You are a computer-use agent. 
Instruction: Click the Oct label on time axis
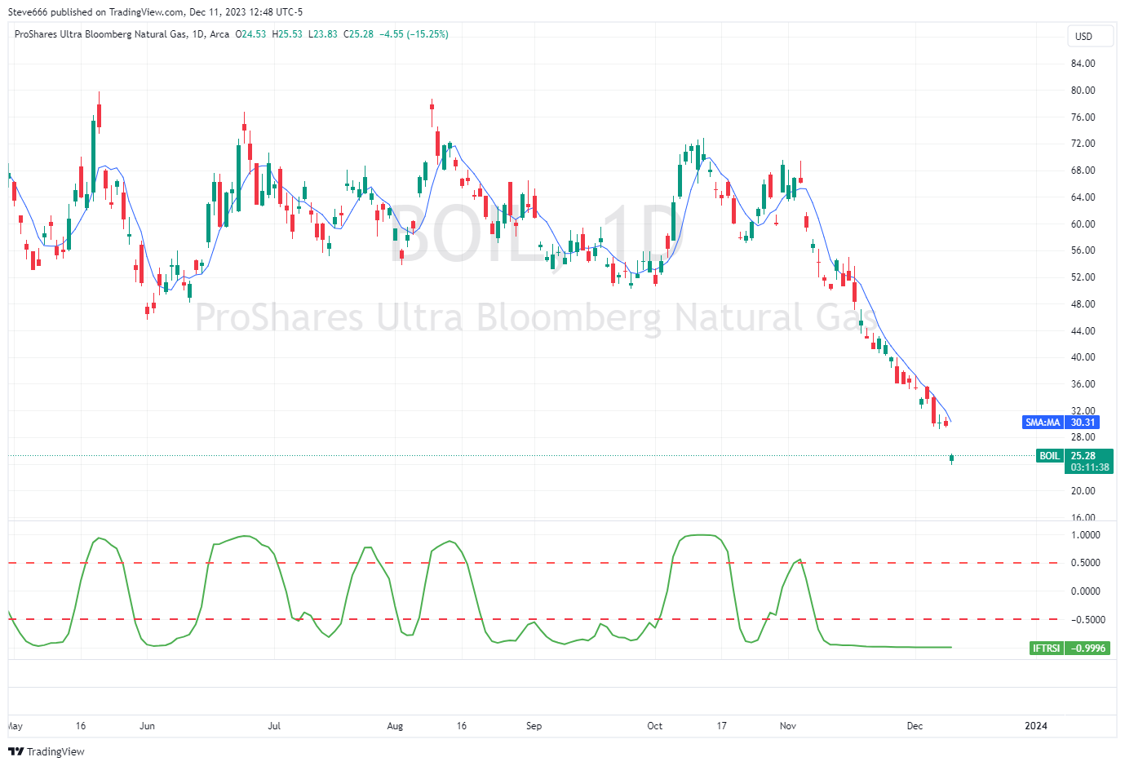pos(654,726)
